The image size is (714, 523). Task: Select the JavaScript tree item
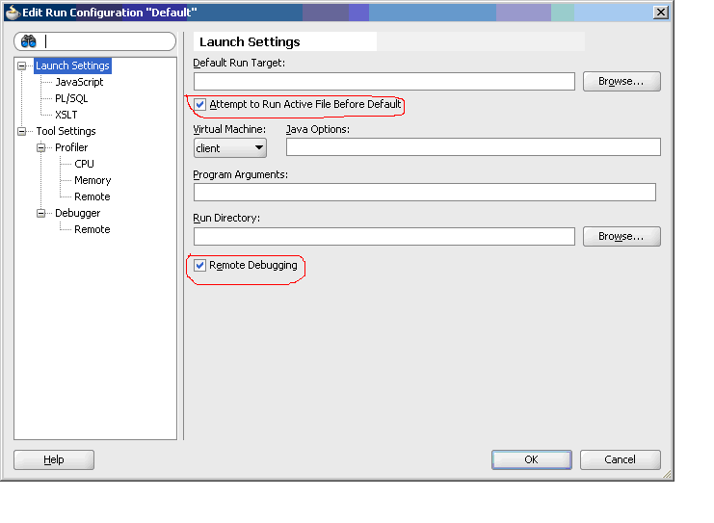pos(79,82)
